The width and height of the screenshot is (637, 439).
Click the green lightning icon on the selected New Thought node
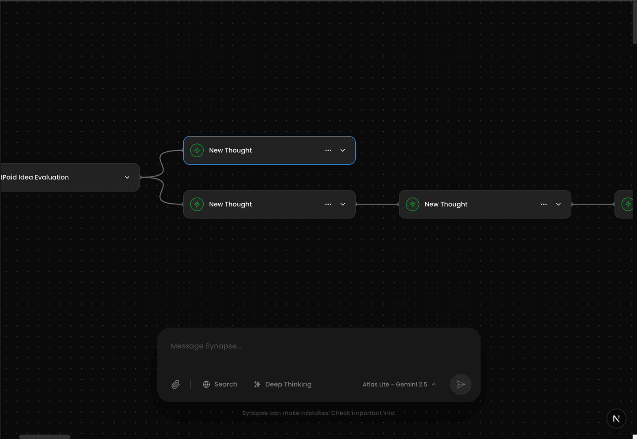point(197,150)
